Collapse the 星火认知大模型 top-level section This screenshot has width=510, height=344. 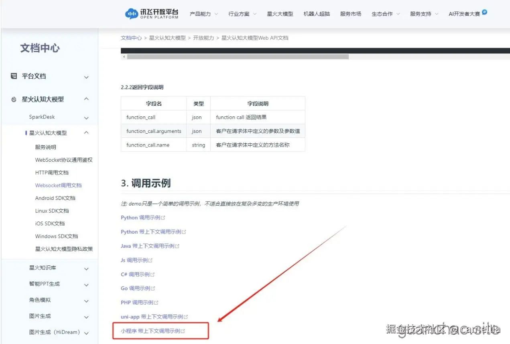(x=86, y=99)
